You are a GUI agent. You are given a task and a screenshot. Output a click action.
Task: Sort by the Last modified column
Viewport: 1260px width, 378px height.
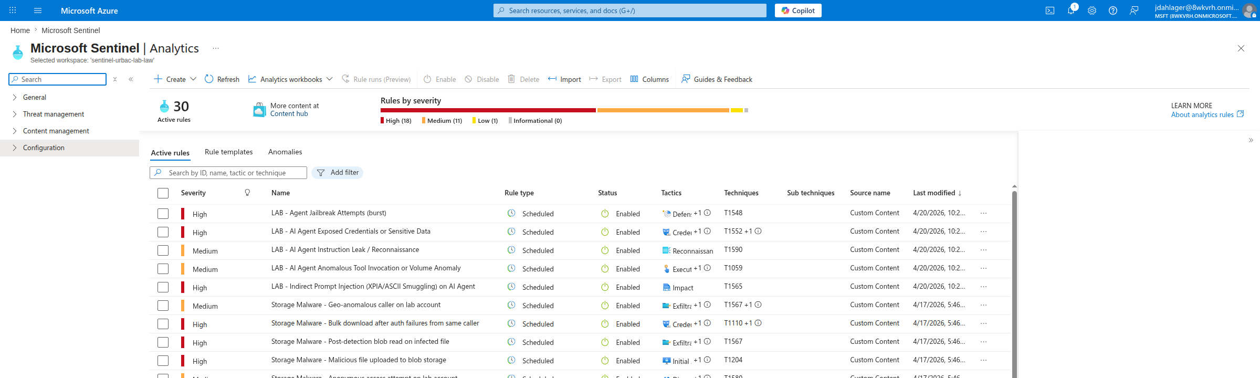click(937, 193)
